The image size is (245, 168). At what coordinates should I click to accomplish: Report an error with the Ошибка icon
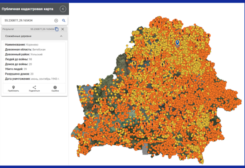(55, 87)
